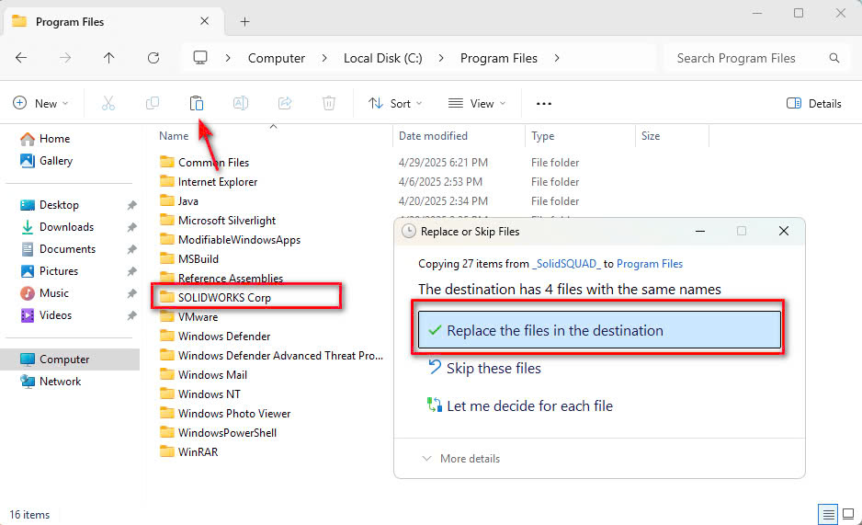Select the Windows Photo Viewer folder
The height and width of the screenshot is (525, 862).
point(225,414)
